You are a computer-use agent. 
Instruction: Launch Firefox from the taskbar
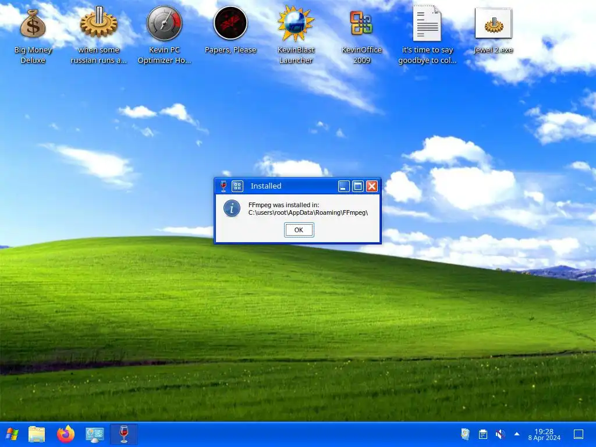(66, 434)
